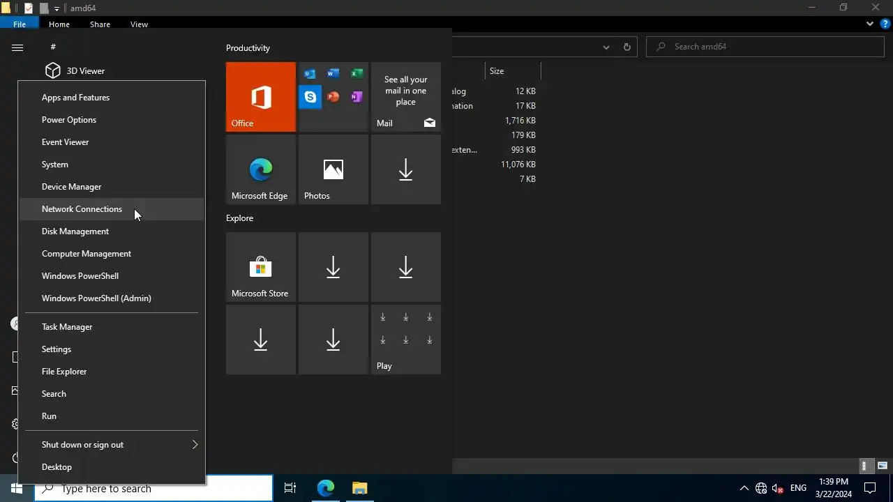Click the downloading tile beside Photos
The width and height of the screenshot is (893, 502).
(x=406, y=169)
